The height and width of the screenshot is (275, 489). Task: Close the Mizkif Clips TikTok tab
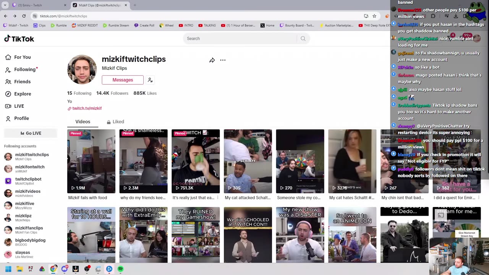(125, 5)
